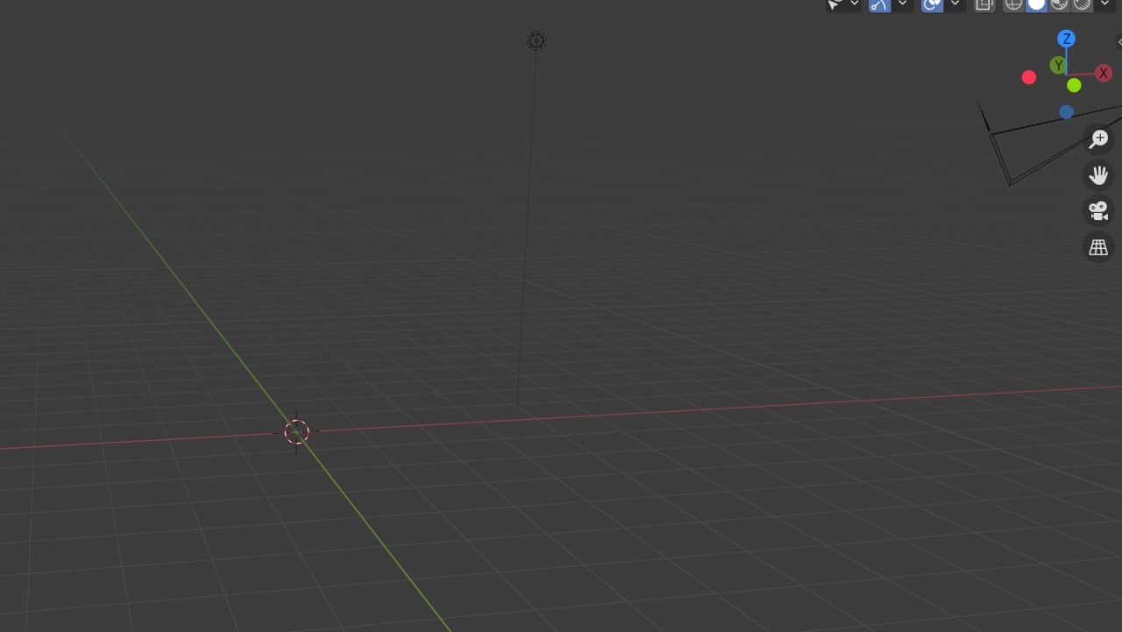The width and height of the screenshot is (1122, 632).
Task: Toggle the show overlays button
Action: click(932, 4)
